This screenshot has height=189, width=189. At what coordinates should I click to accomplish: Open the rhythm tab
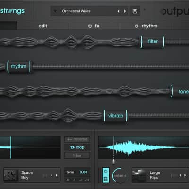pyautogui.click(x=149, y=26)
